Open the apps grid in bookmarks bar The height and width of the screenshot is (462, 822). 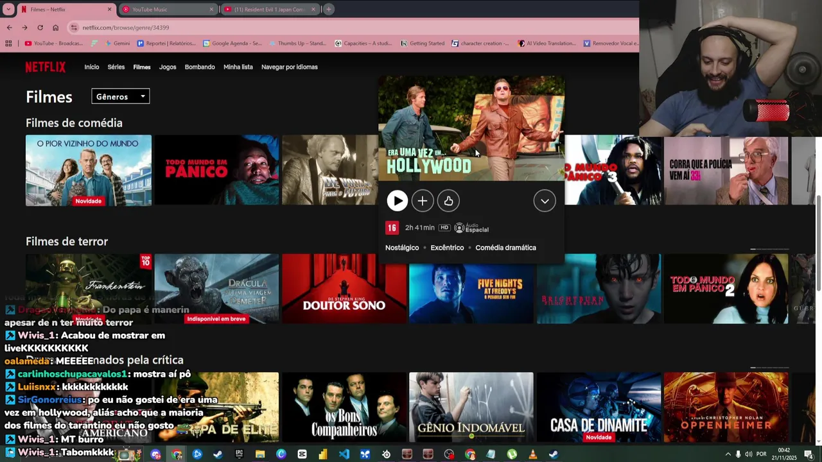[8, 44]
